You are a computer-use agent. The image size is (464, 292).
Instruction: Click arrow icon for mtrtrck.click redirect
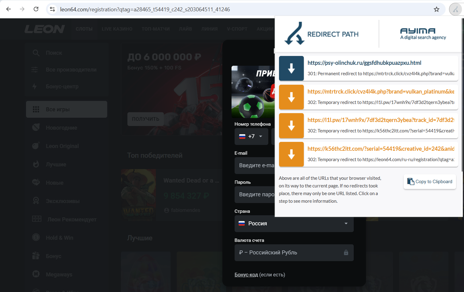(x=291, y=97)
